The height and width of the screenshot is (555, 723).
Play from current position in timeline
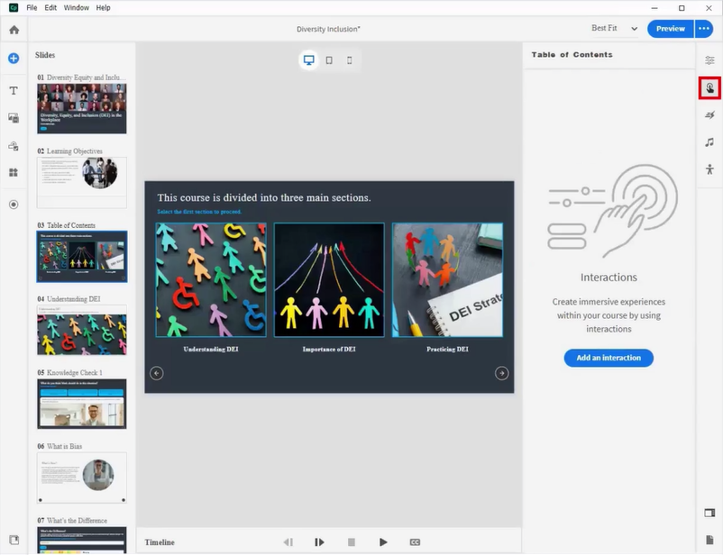point(319,542)
